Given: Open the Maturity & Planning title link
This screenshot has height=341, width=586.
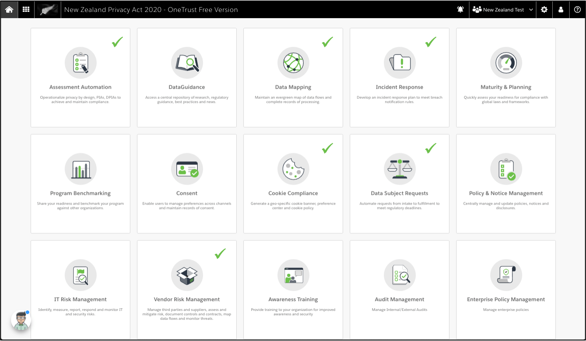Looking at the screenshot, I should pos(506,87).
